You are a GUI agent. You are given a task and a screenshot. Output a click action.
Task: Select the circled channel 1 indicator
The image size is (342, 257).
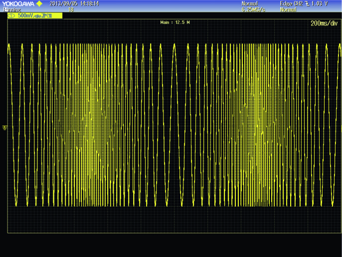click(x=11, y=16)
